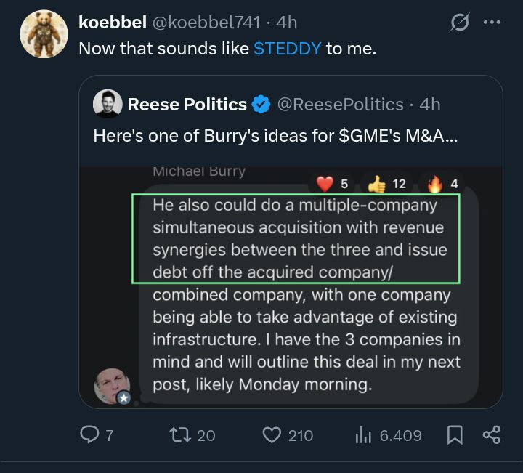
Task: Like the post with heart icon
Action: (271, 435)
